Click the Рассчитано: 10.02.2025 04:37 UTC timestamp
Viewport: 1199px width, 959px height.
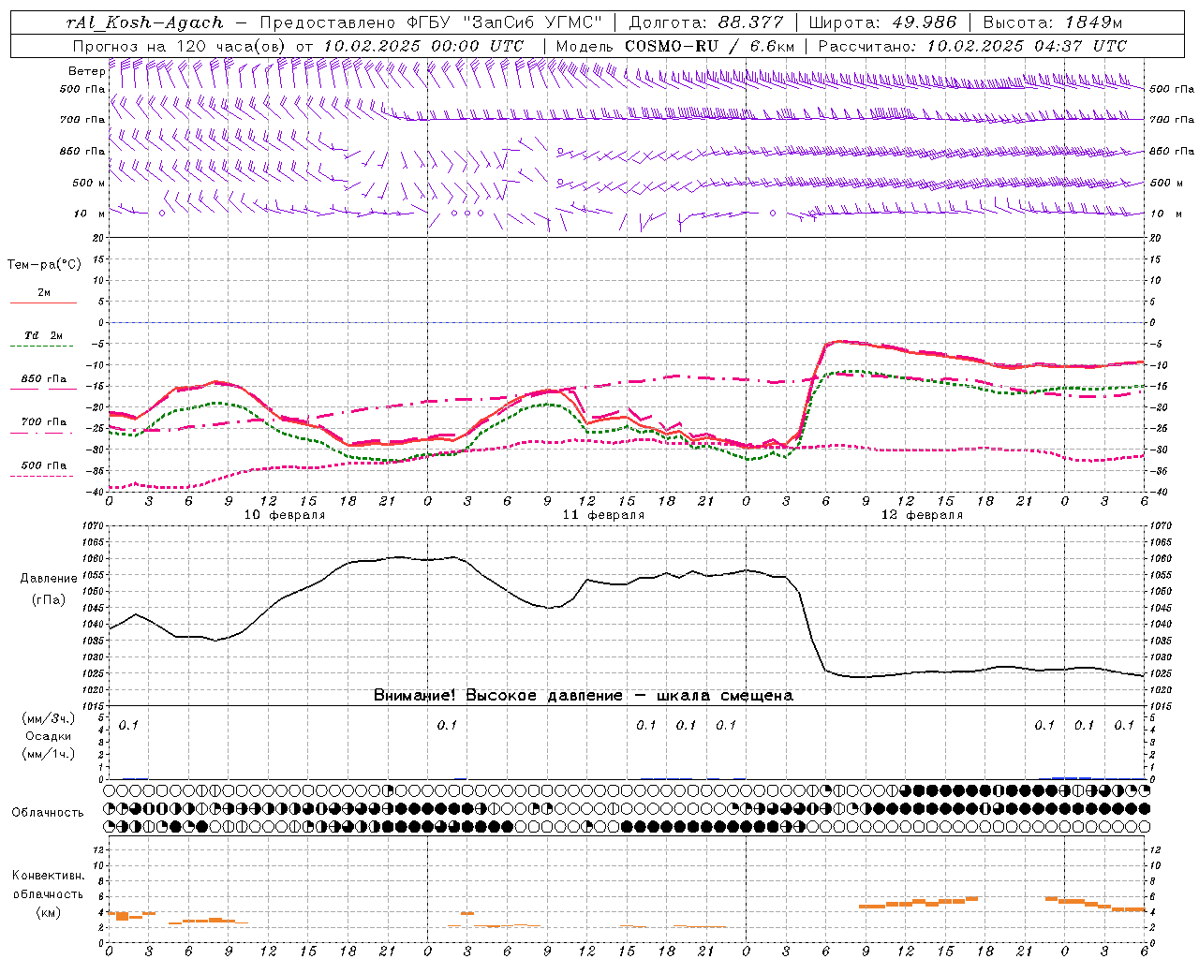[x=972, y=46]
